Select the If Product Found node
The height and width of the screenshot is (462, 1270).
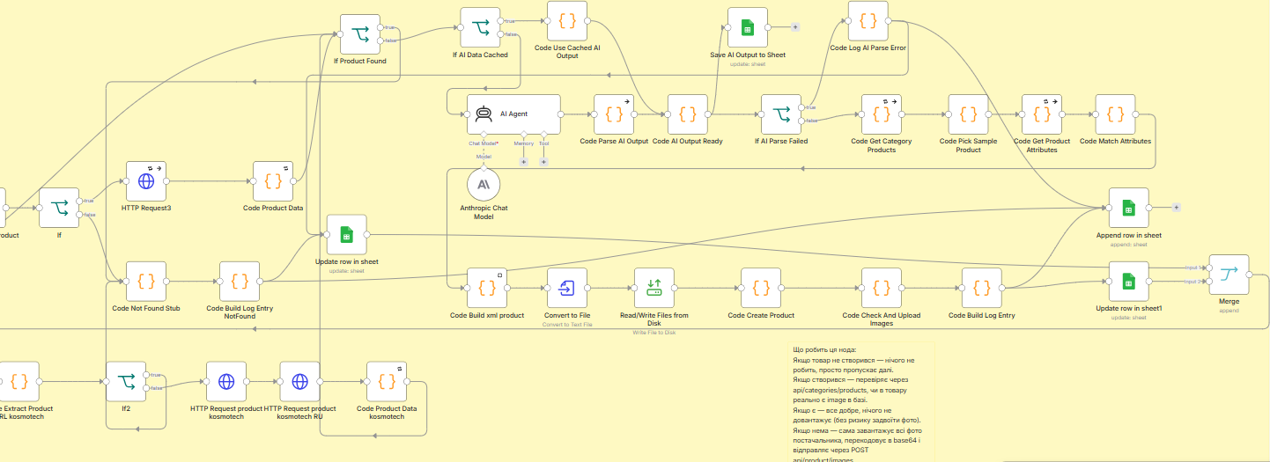[x=360, y=34]
